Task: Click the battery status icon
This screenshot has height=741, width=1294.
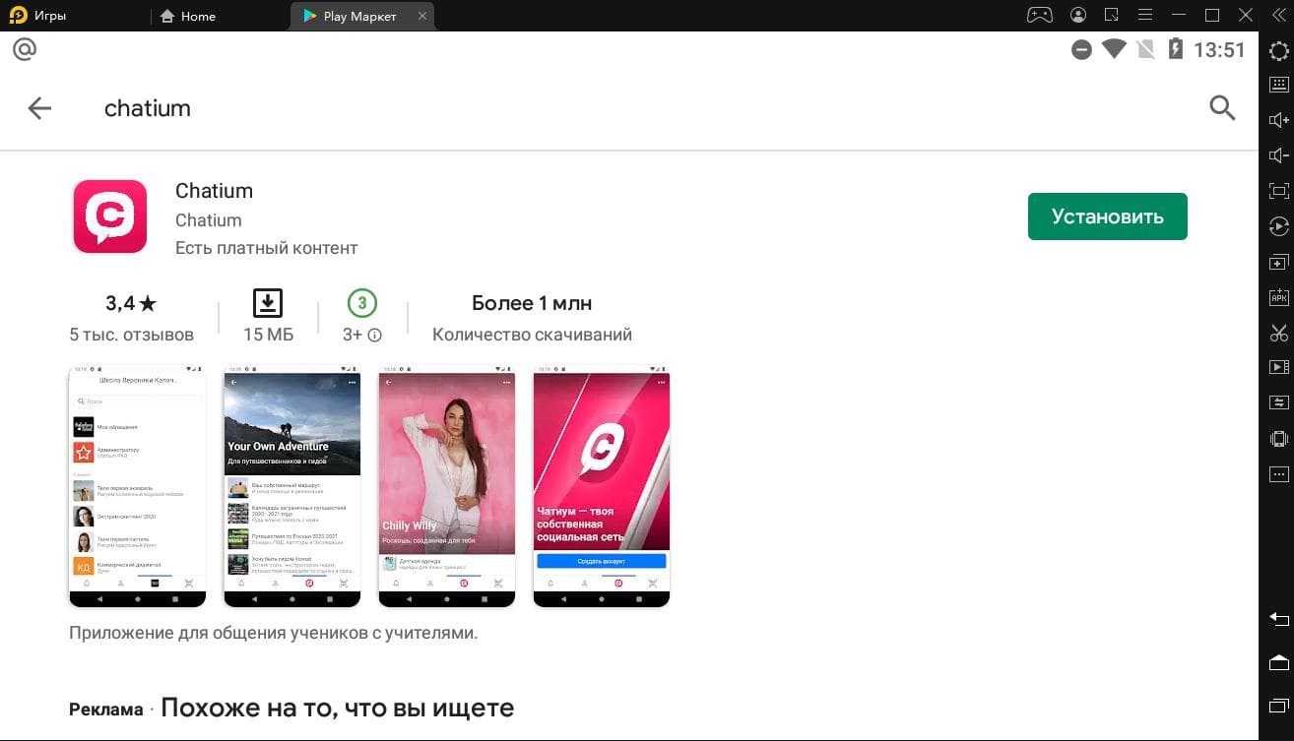Action: [x=1174, y=49]
